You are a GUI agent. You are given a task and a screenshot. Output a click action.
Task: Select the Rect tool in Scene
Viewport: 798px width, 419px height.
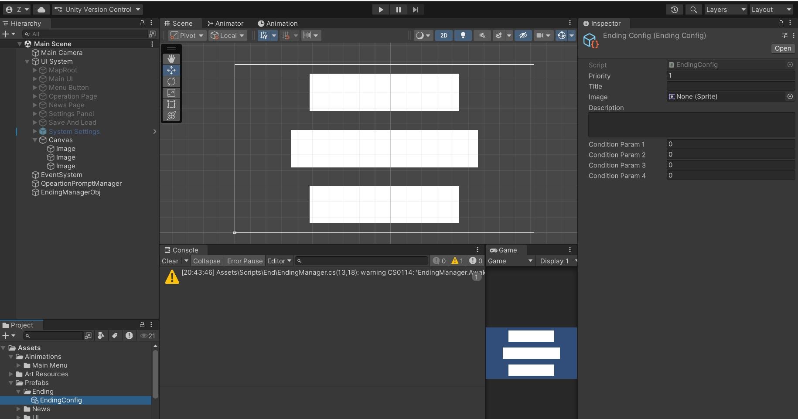pos(171,104)
